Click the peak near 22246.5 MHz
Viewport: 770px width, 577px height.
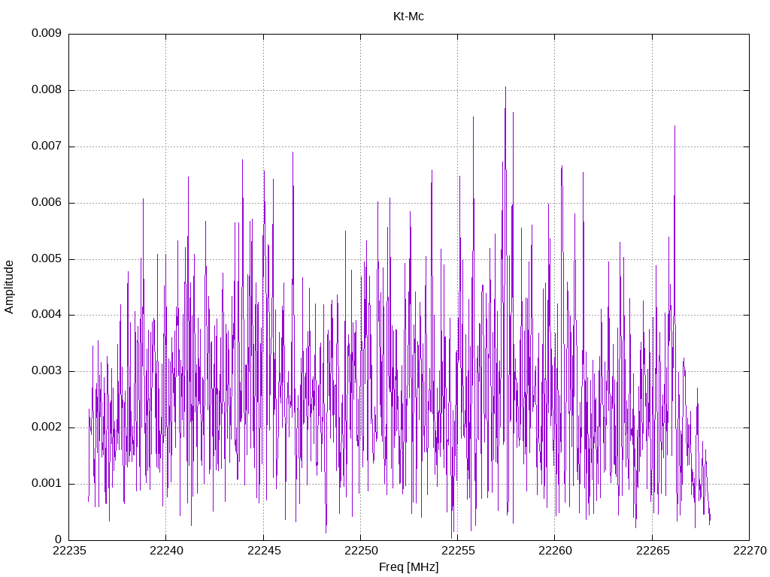(293, 153)
